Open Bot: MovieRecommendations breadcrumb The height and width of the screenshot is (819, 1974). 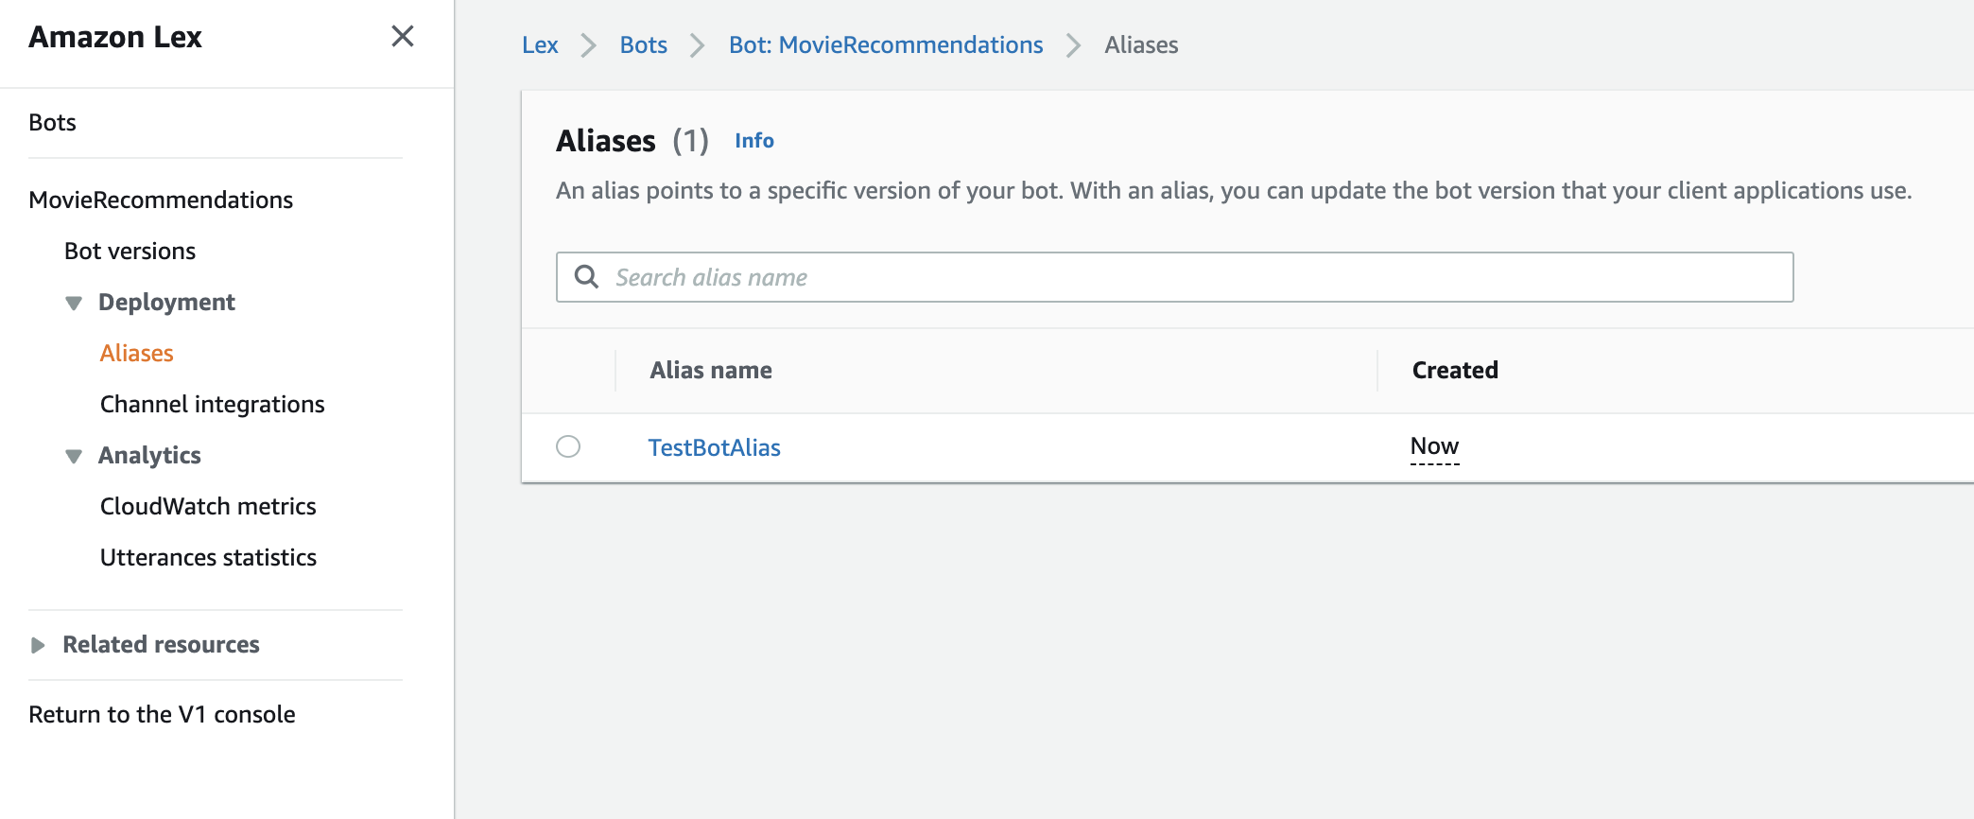coord(885,45)
